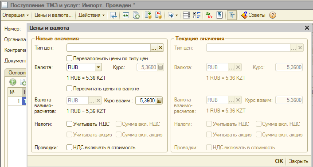Expand the Валюта RUB dropdown
The width and height of the screenshot is (313, 167).
(x=98, y=67)
